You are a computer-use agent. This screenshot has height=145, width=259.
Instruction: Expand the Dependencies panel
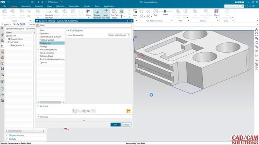[7, 135]
